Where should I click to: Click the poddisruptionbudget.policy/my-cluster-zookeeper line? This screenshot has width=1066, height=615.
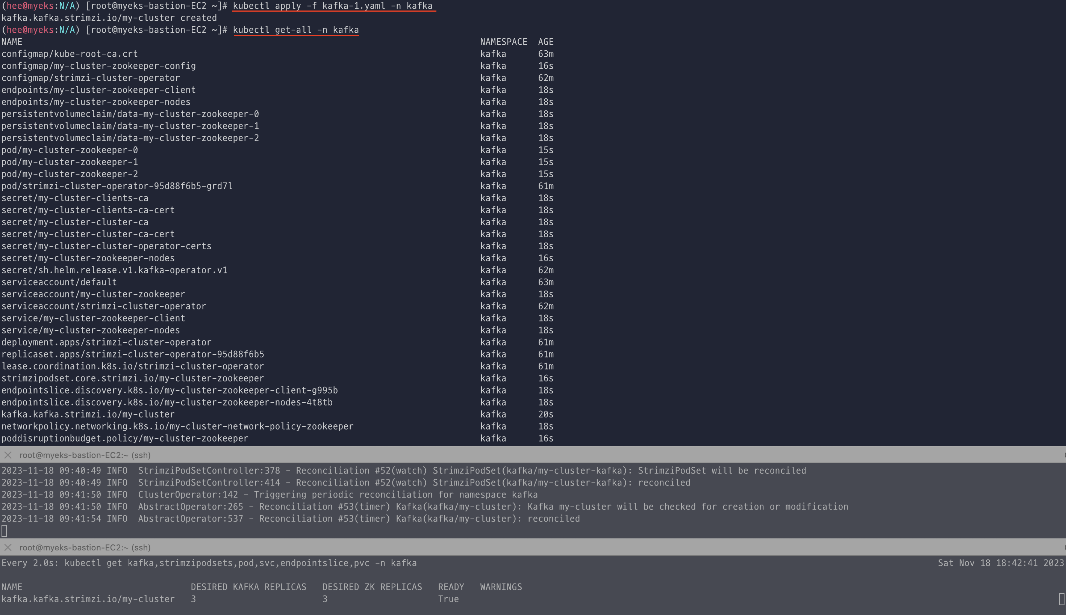pos(125,439)
